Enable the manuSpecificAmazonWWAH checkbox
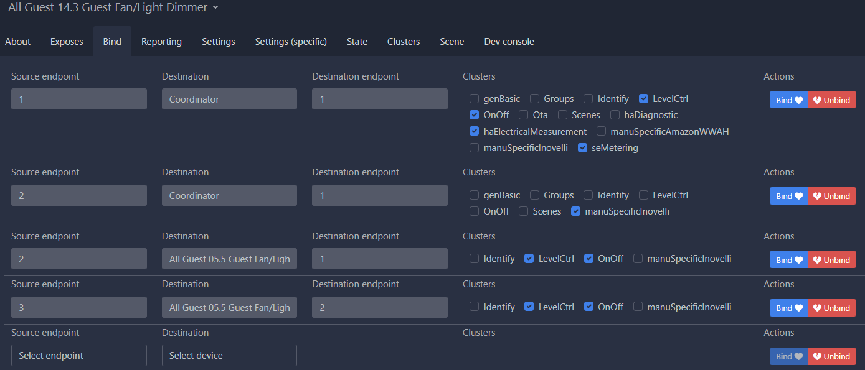 601,132
